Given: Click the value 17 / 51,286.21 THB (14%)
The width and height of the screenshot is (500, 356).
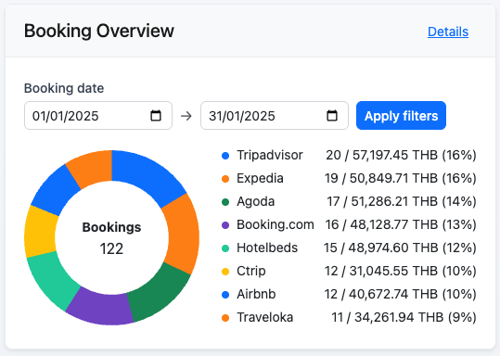Looking at the screenshot, I should click(x=402, y=201).
